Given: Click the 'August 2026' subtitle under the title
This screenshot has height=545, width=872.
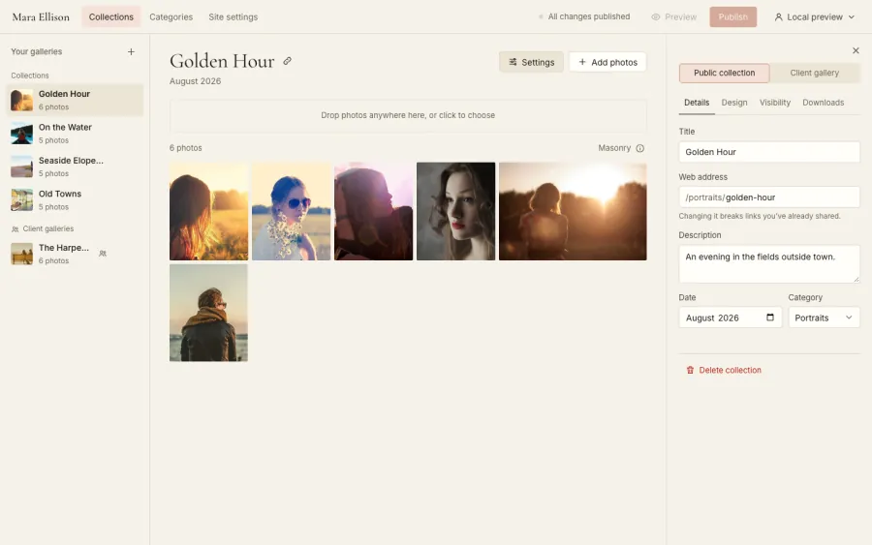Looking at the screenshot, I should pyautogui.click(x=195, y=81).
